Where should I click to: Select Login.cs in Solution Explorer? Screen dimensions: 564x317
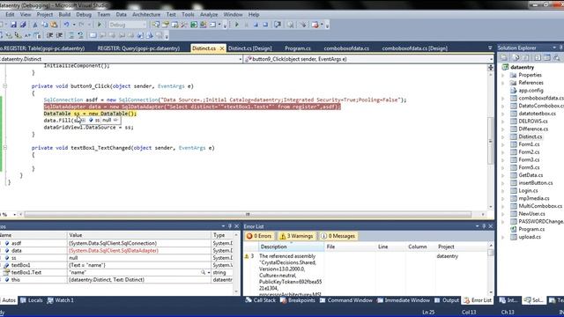[x=528, y=191]
